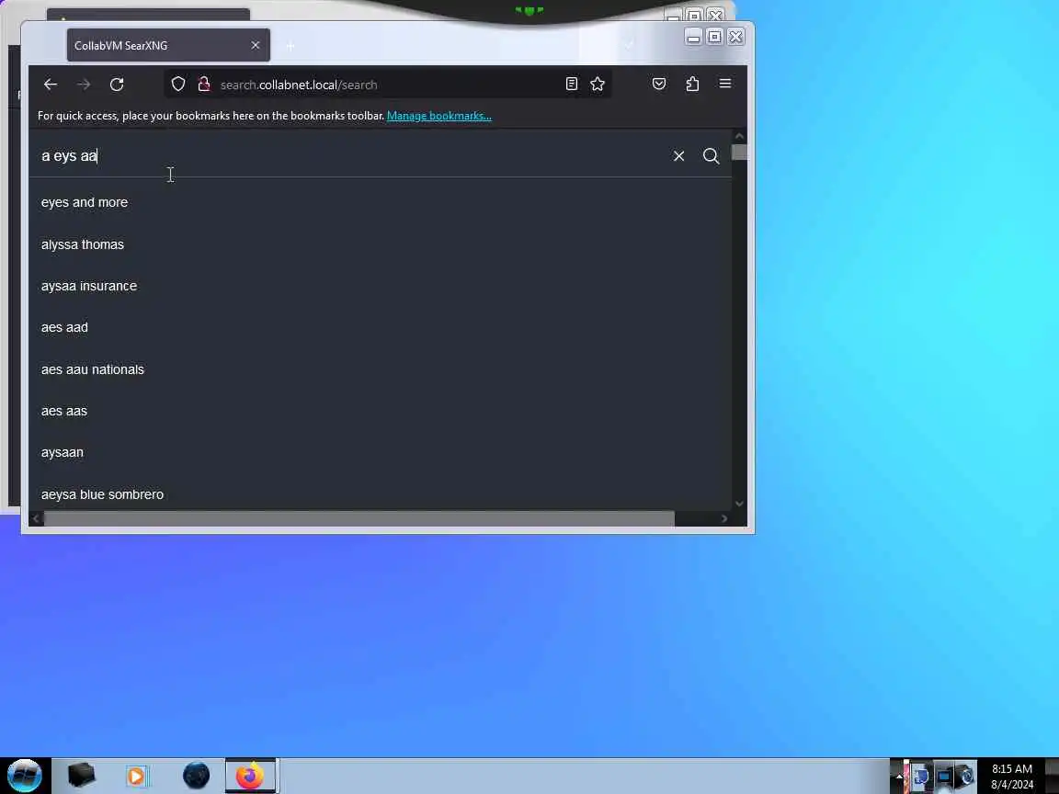Screen dimensions: 1059x794
Task: Open the extensions puzzle icon
Action: coord(692,84)
